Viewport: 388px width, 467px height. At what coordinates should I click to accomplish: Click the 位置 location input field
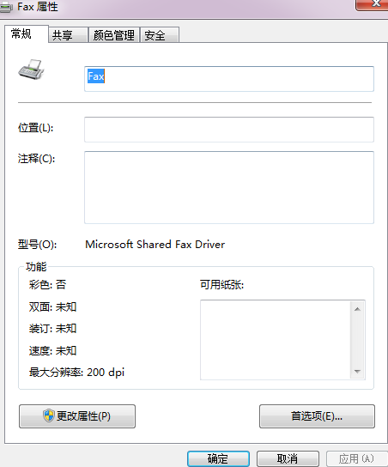229,130
